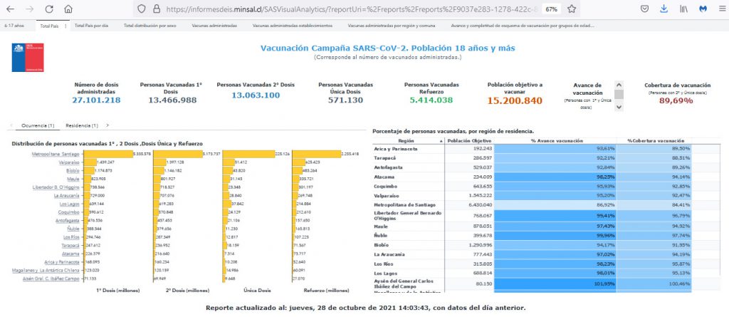Click the shield tracking protection icon
This screenshot has height=317, width=729.
tap(142, 9)
